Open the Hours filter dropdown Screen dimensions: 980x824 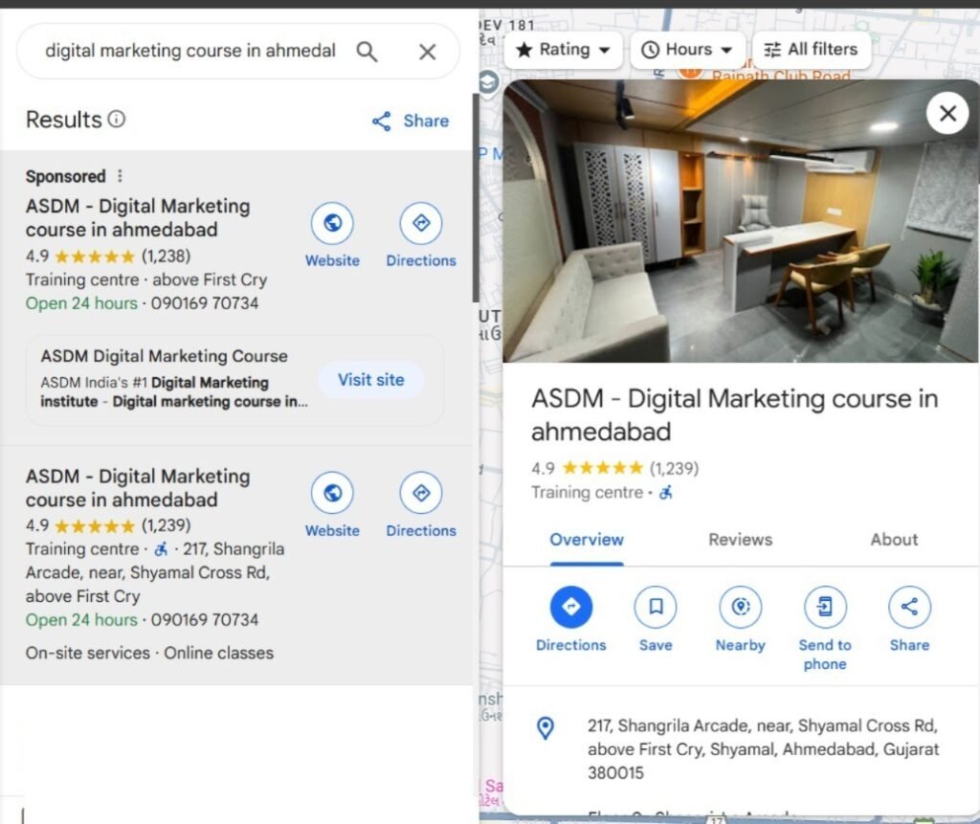(688, 50)
